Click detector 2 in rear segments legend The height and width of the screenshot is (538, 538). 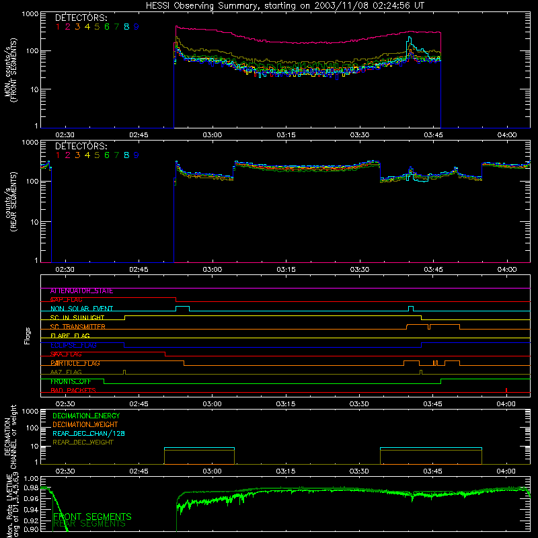click(68, 155)
